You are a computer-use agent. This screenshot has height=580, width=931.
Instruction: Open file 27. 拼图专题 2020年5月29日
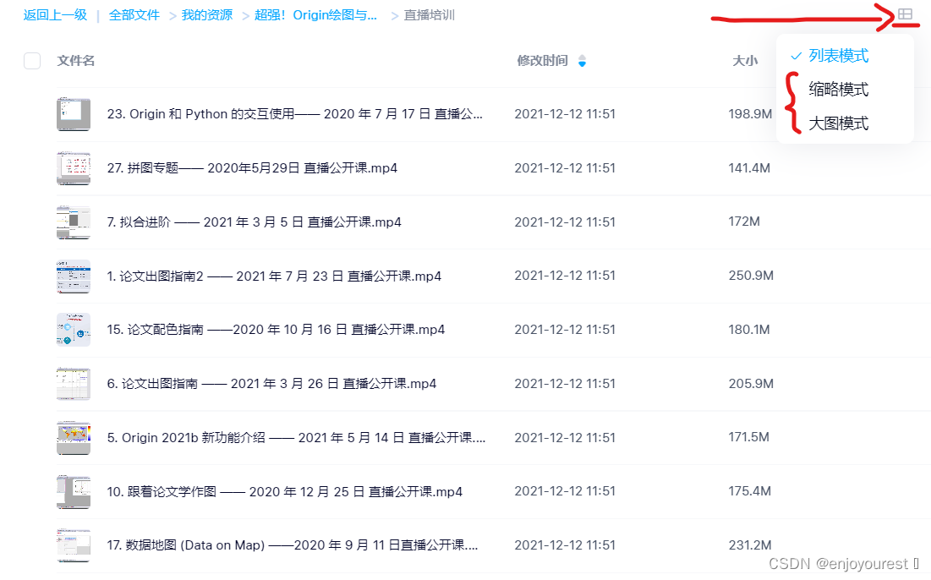(x=252, y=168)
